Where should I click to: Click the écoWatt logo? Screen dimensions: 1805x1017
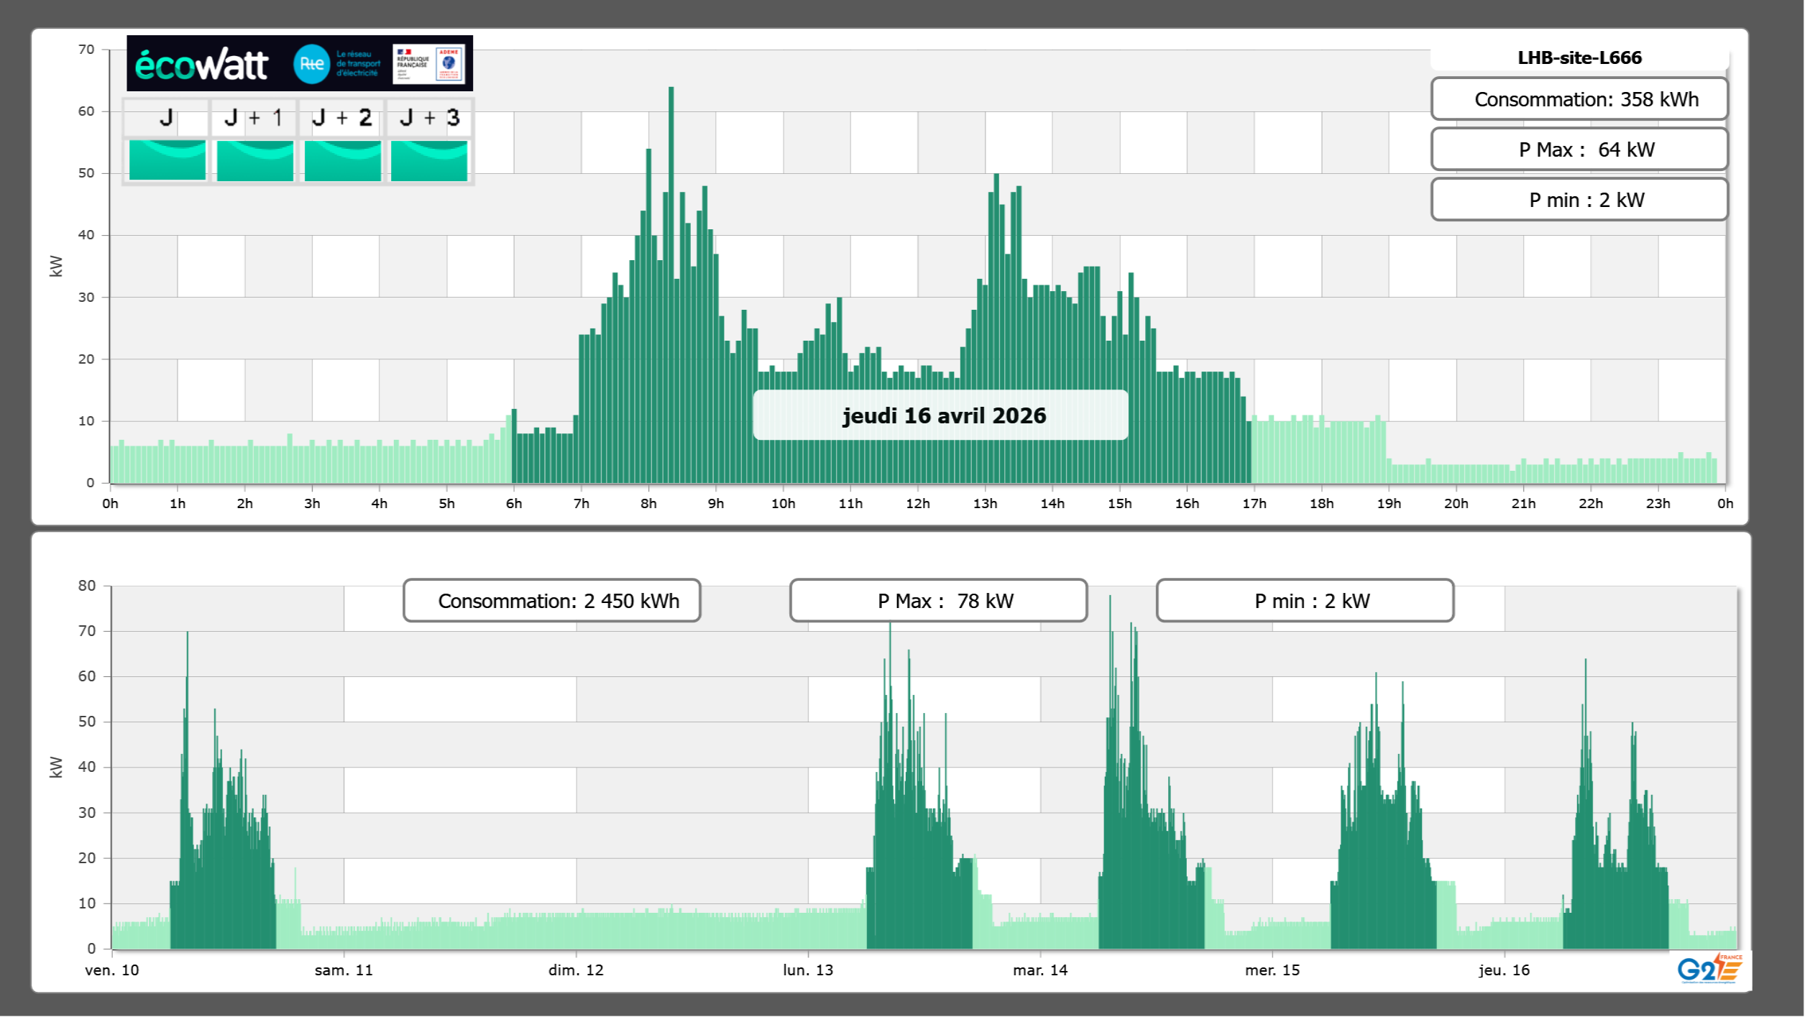coord(202,65)
